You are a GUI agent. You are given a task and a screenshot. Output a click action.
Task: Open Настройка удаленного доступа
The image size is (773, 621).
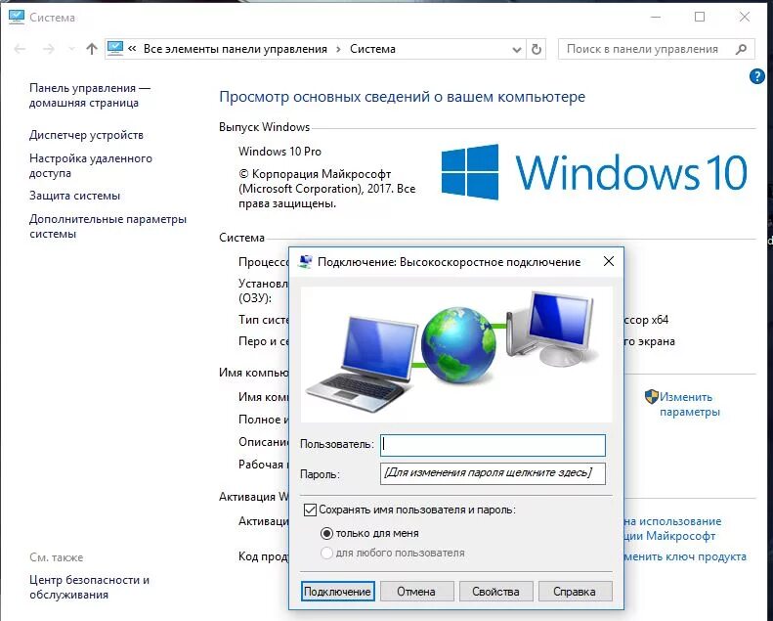tap(91, 165)
